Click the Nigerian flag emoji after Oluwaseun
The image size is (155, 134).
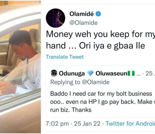pos(131,73)
